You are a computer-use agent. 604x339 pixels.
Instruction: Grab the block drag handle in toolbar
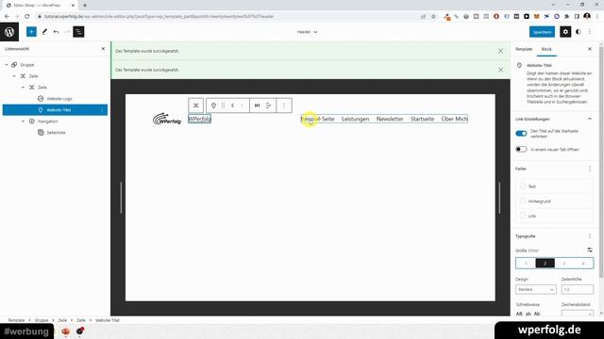(223, 105)
